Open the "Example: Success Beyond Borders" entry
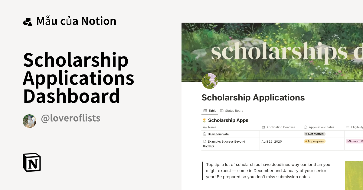This screenshot has height=190, width=363. pyautogui.click(x=225, y=141)
